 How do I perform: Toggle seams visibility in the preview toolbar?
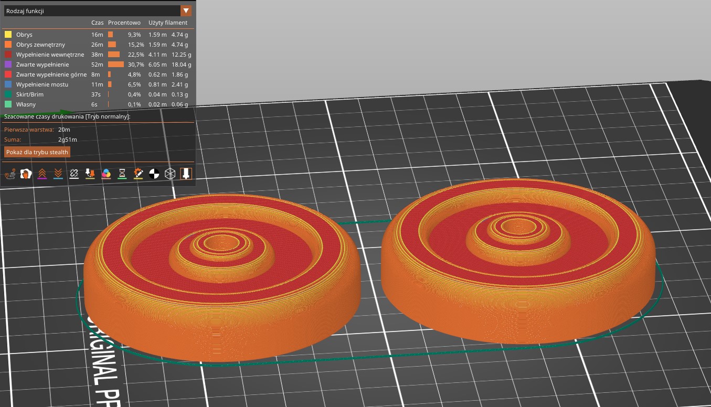click(x=73, y=174)
